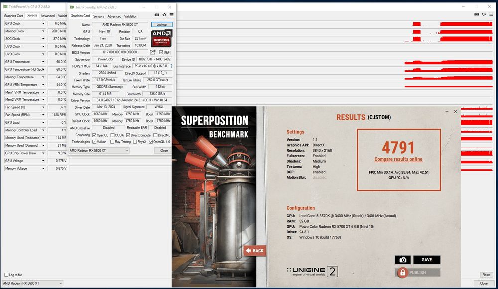Open GPU selector dropdown at bottom of Sensors window

33,283
